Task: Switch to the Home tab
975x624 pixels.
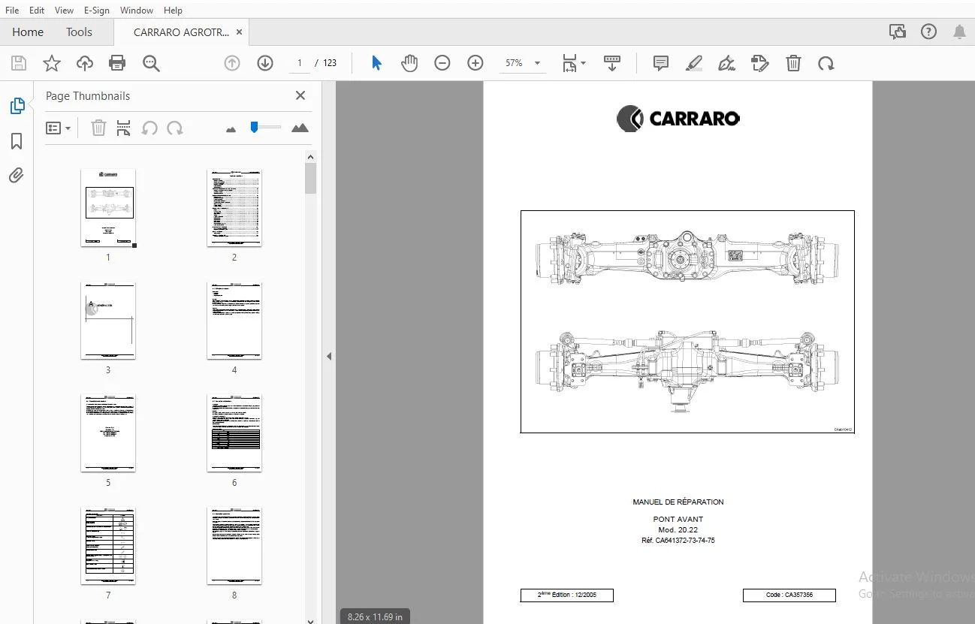Action: click(x=28, y=32)
